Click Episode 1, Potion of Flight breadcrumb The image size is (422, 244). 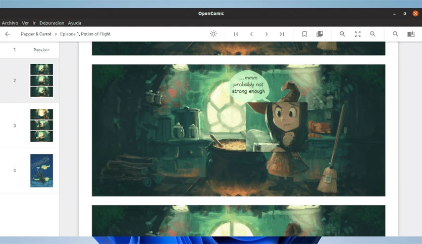[85, 34]
